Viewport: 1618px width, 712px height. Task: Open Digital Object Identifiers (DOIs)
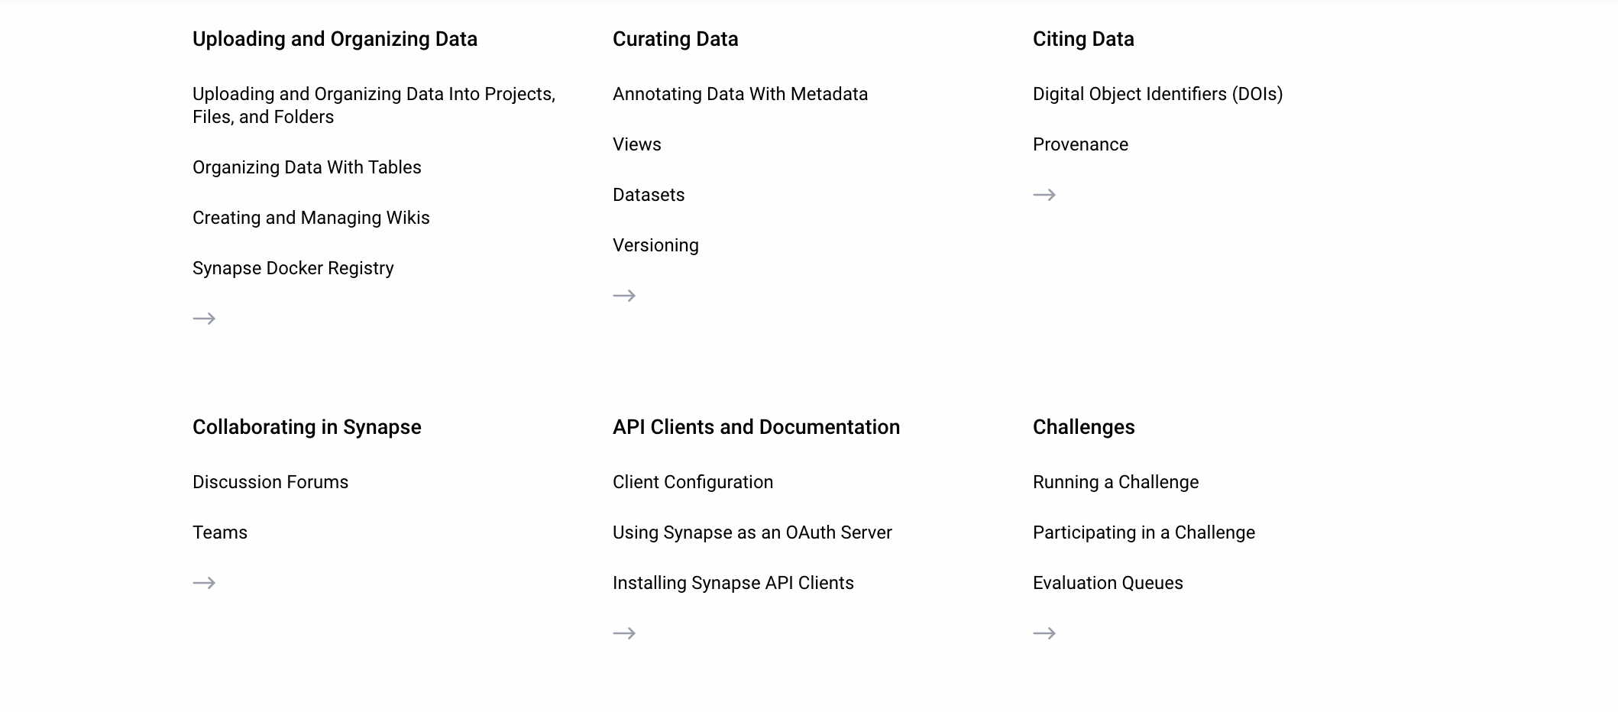point(1158,94)
